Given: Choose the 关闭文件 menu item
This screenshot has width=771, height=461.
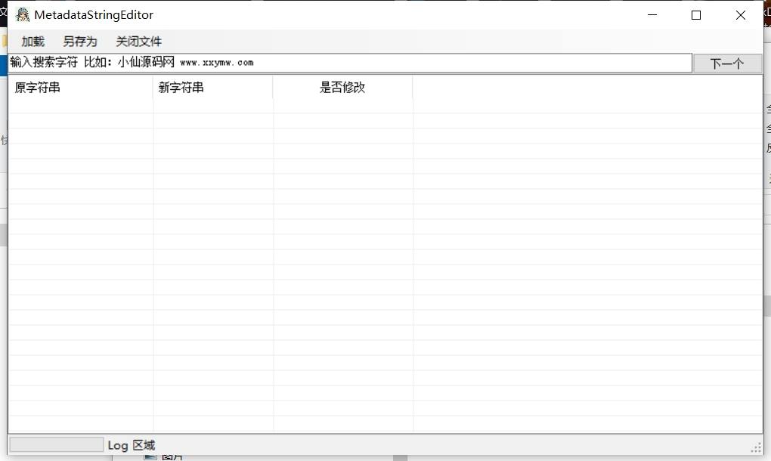Looking at the screenshot, I should click(x=138, y=42).
